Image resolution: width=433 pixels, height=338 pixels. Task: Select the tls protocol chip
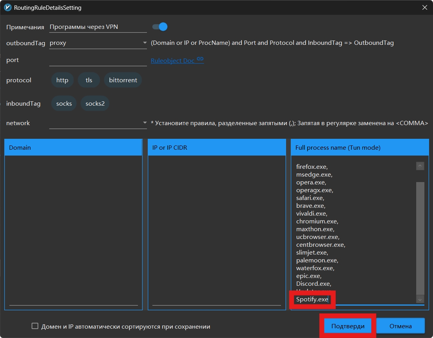(89, 80)
